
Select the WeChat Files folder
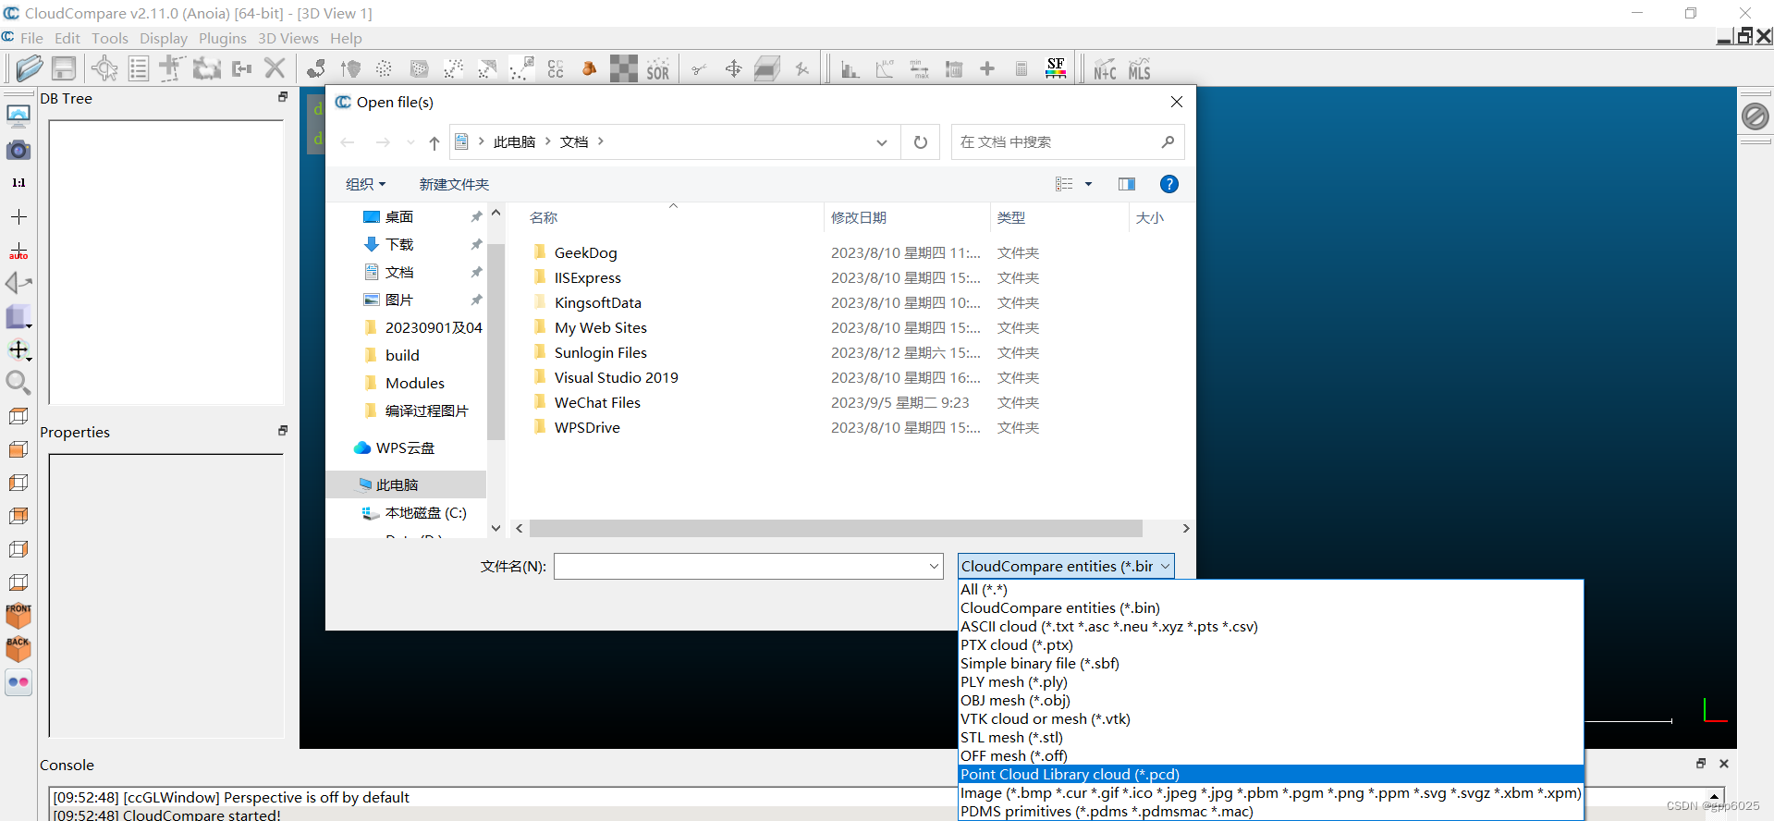(597, 402)
